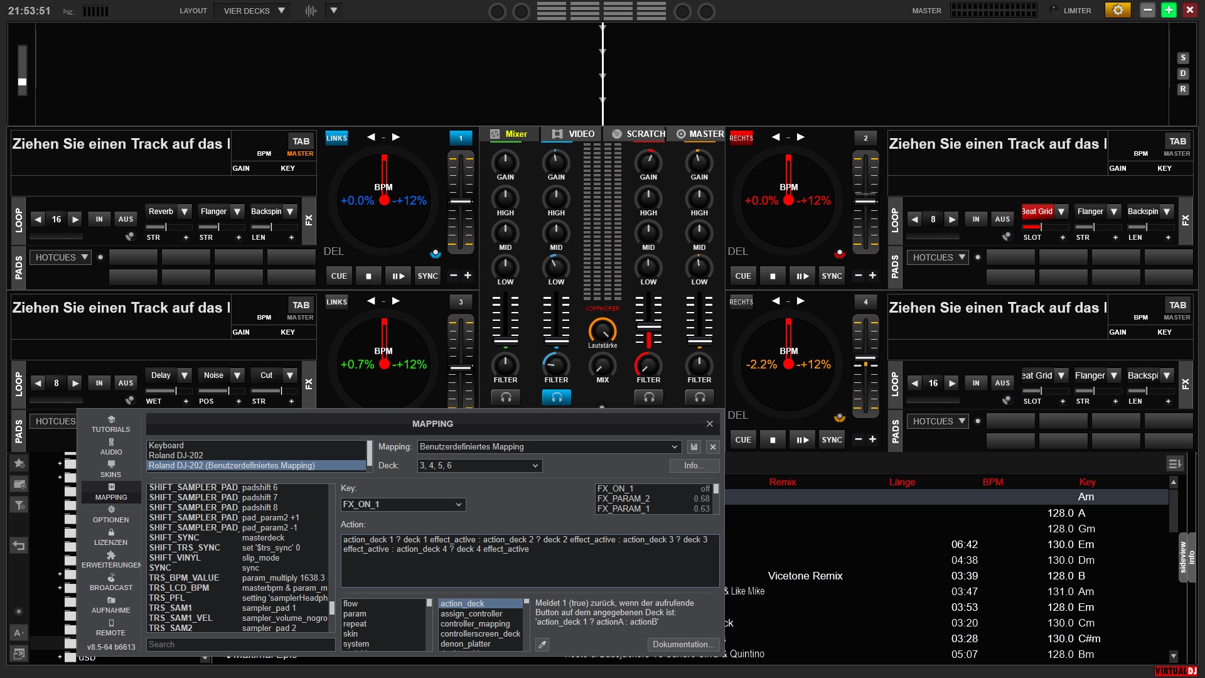
Task: Toggle the LINKS button on deck 1
Action: 336,138
